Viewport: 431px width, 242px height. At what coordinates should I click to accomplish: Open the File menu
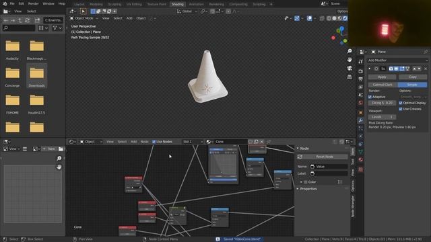12,4
